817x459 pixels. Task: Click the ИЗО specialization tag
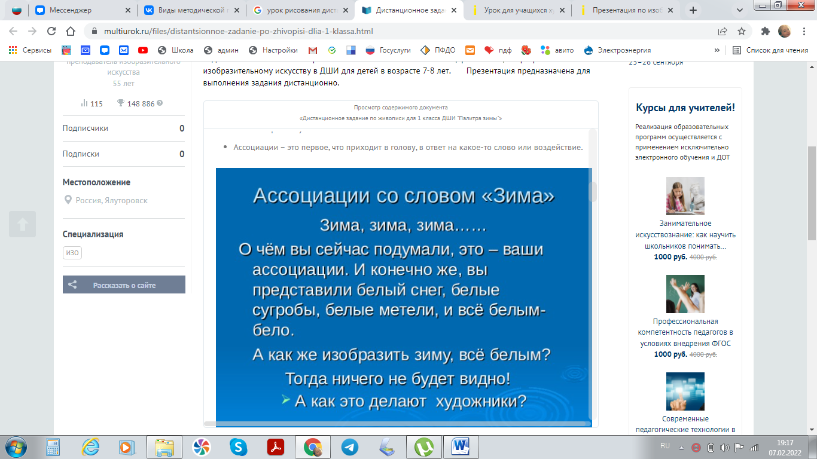click(x=72, y=253)
